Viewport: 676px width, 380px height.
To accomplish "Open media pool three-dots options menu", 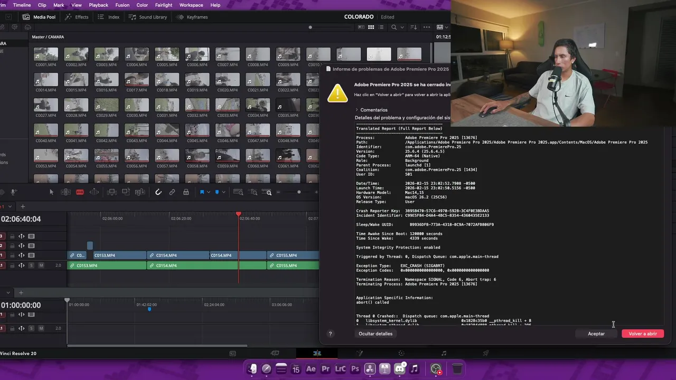I will coord(426,27).
